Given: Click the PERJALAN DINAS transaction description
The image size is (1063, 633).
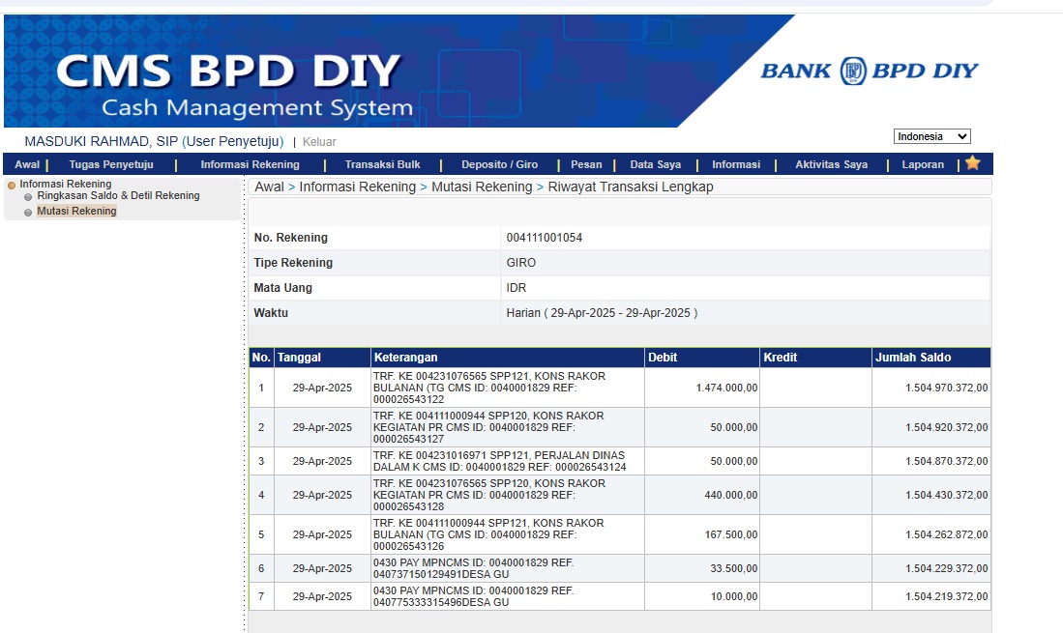Looking at the screenshot, I should (500, 461).
